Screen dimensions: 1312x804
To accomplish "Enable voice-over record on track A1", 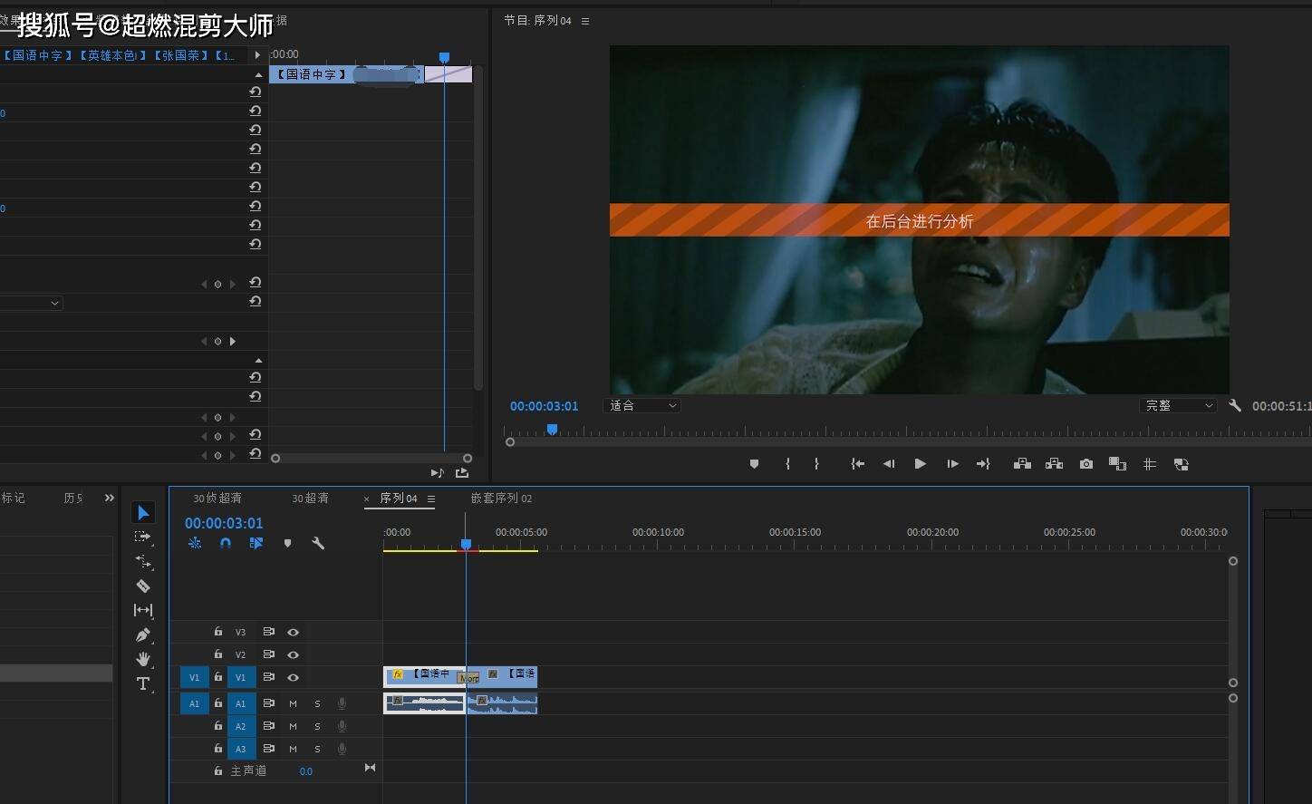I will (342, 703).
